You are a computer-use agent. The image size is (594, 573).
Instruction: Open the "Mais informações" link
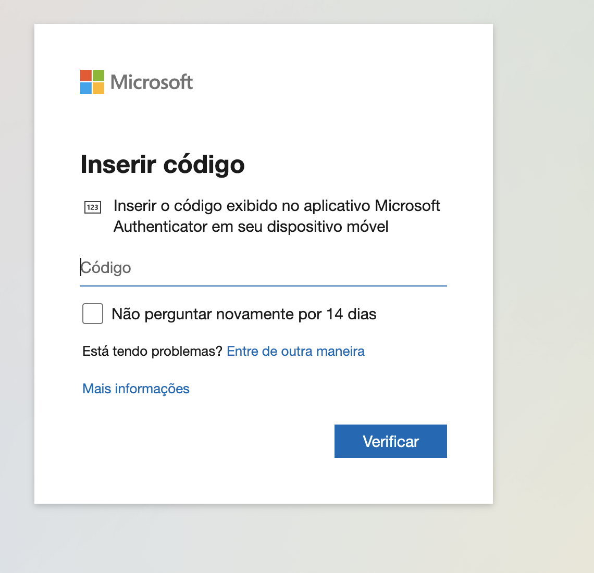[x=136, y=389]
